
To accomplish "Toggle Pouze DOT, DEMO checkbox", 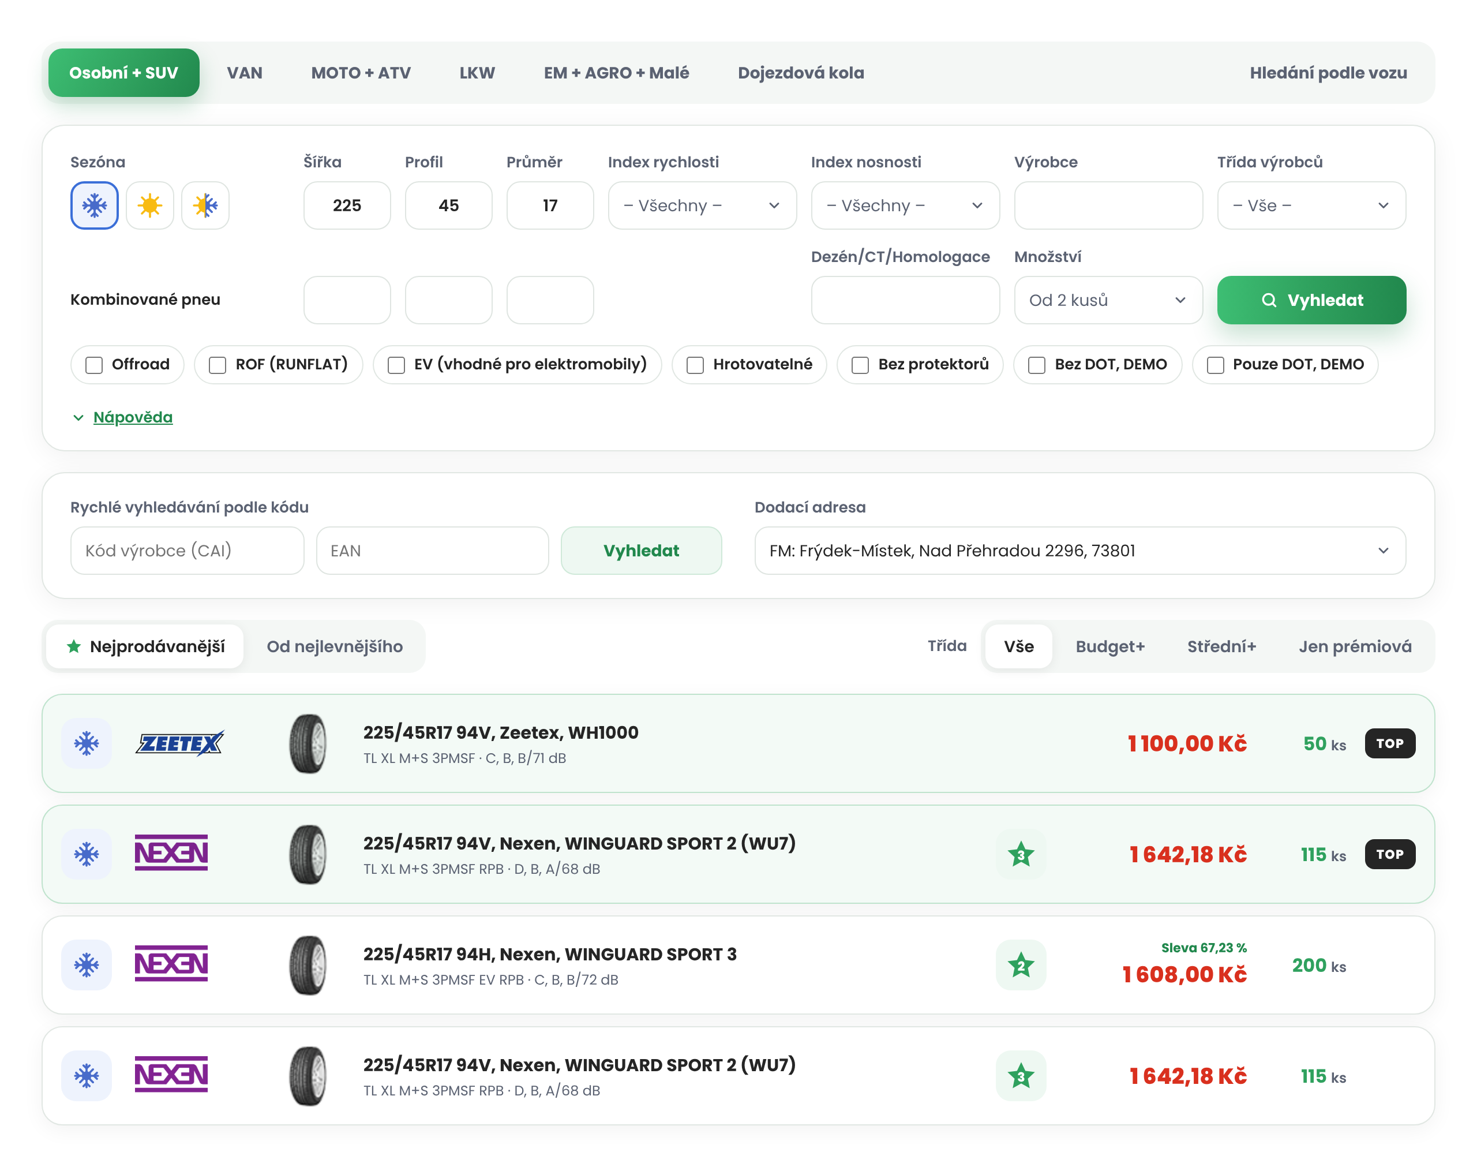I will 1216,365.
